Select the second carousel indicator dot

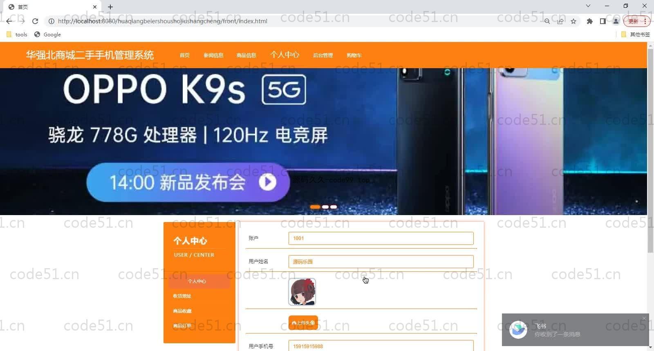(x=325, y=207)
